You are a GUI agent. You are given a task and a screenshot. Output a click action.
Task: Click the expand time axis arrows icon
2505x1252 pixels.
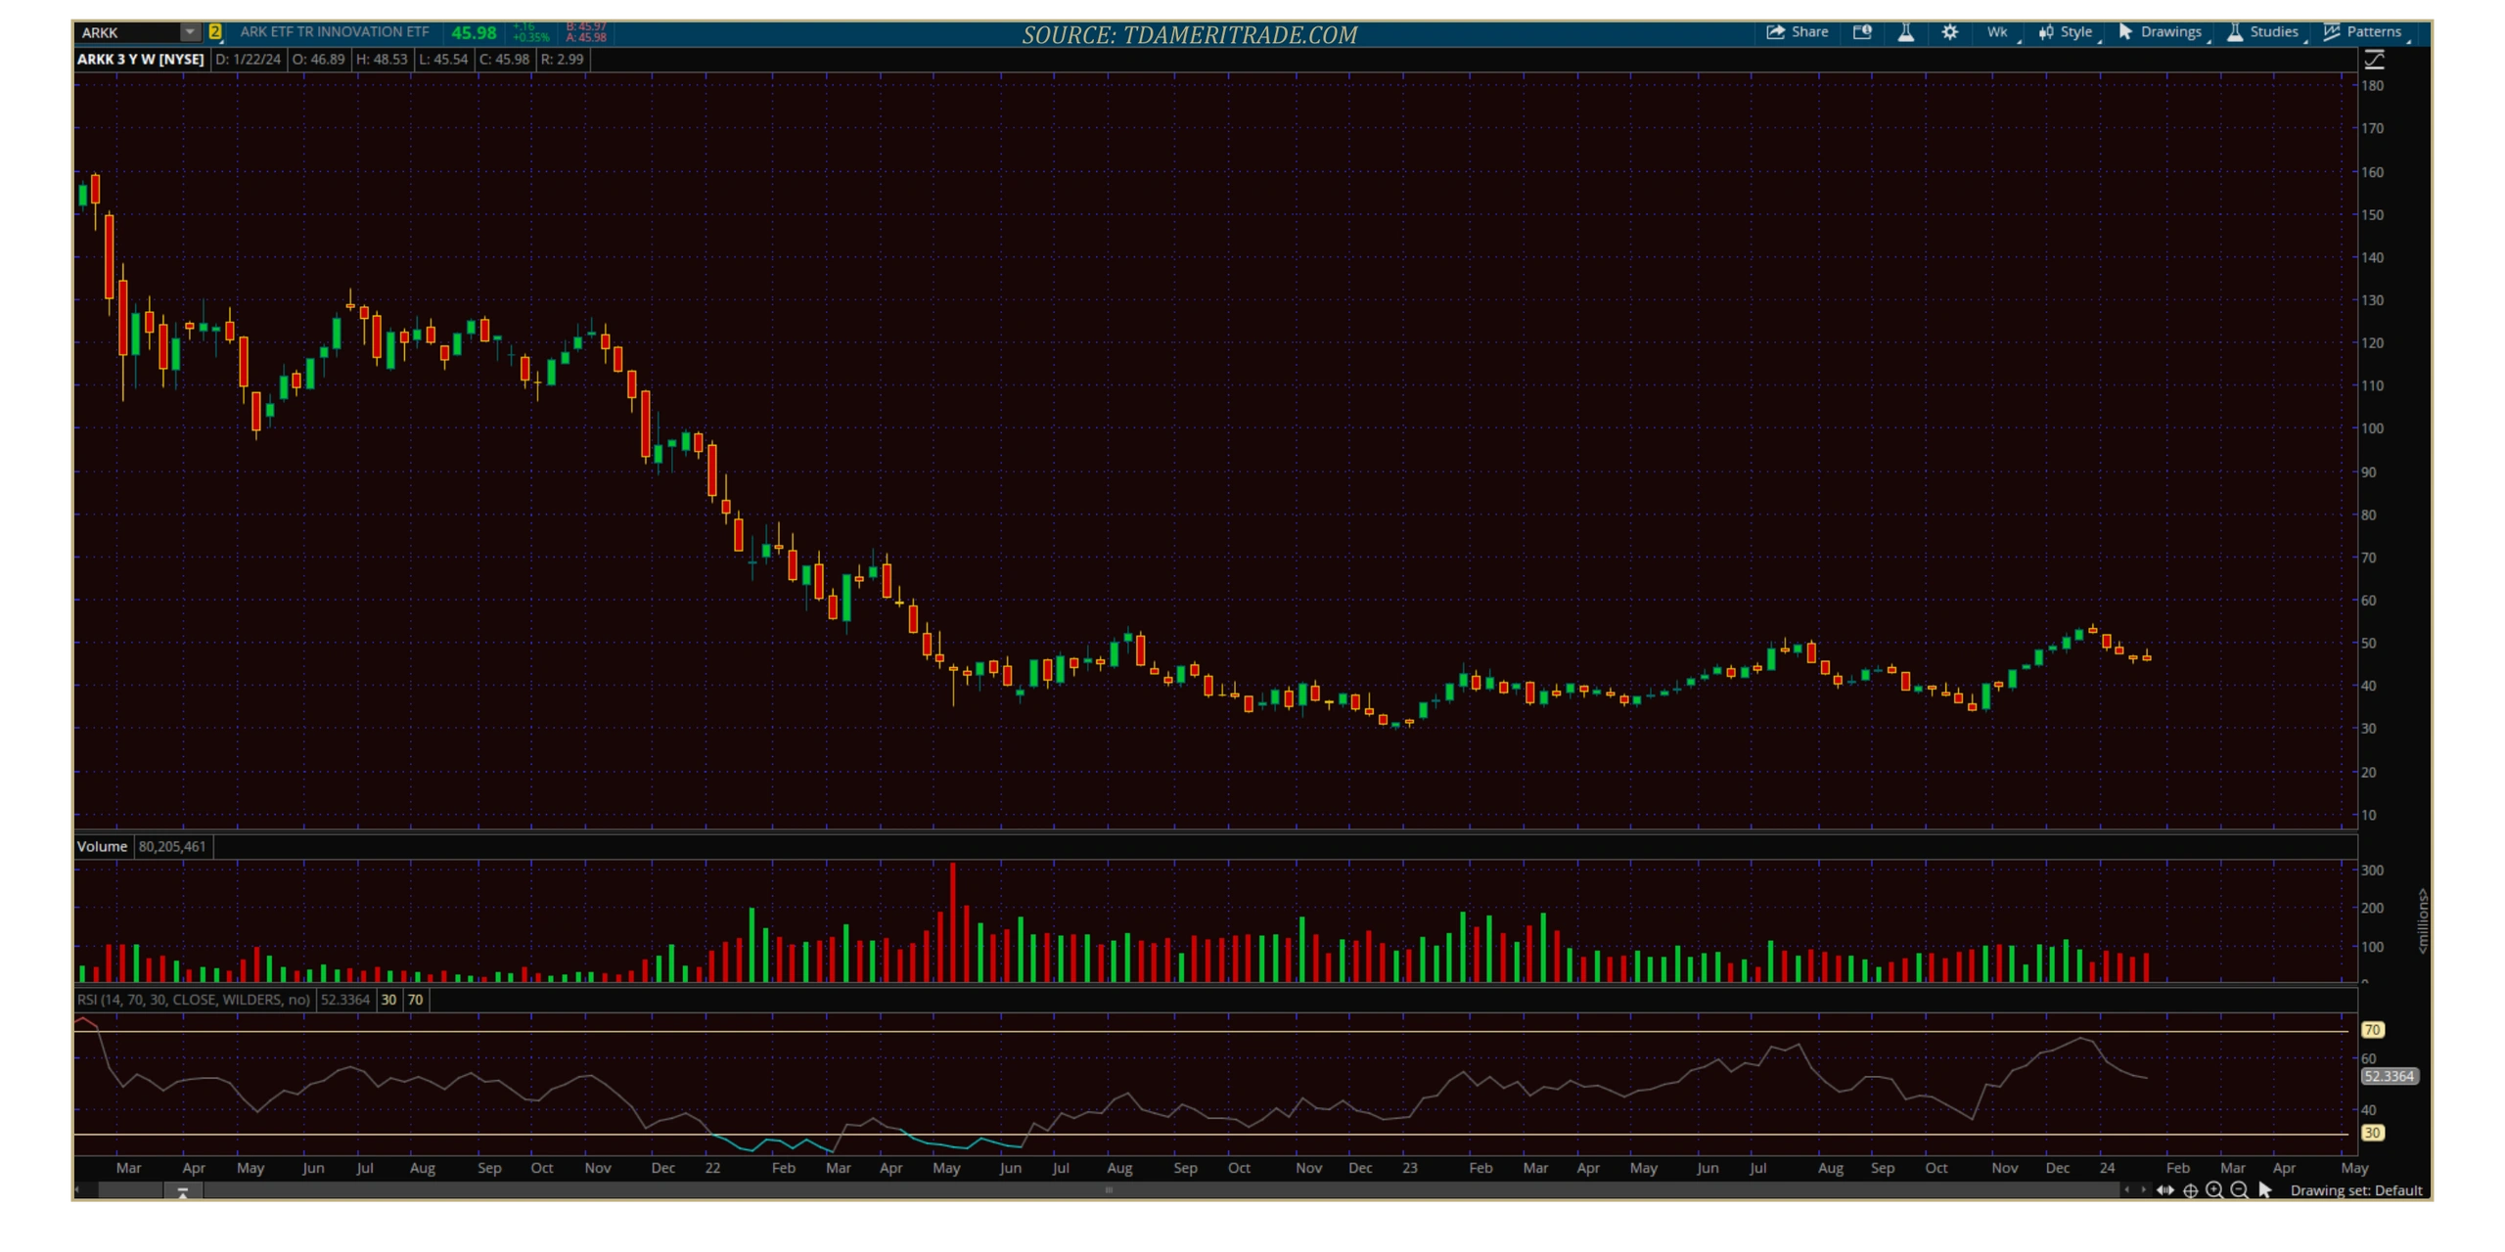pyautogui.click(x=2164, y=1190)
